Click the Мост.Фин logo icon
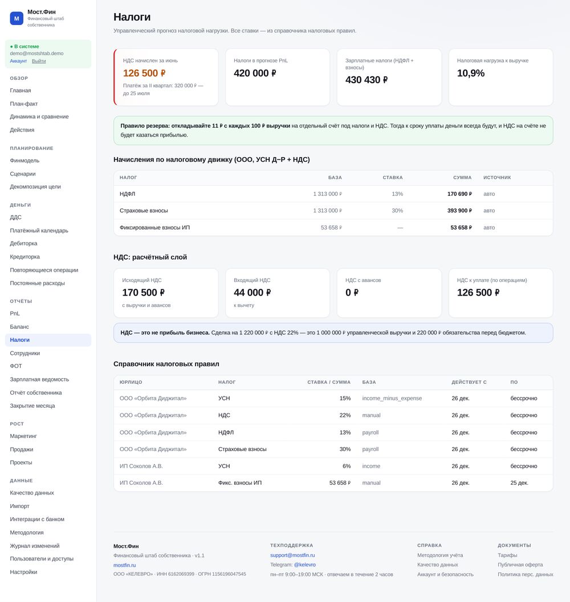The height and width of the screenshot is (602, 570). 17,18
